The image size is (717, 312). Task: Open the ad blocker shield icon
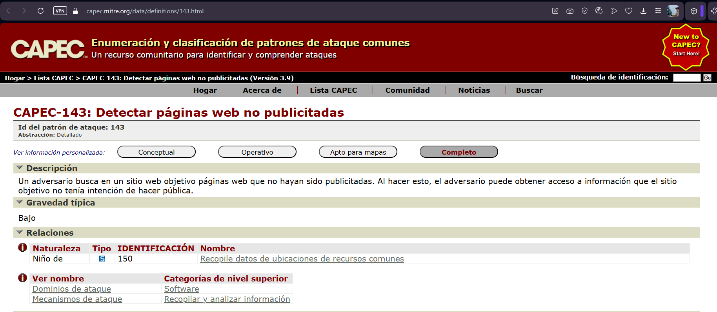(584, 11)
